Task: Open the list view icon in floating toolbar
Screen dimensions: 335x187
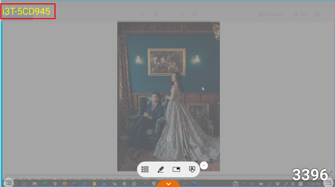Action: point(145,169)
